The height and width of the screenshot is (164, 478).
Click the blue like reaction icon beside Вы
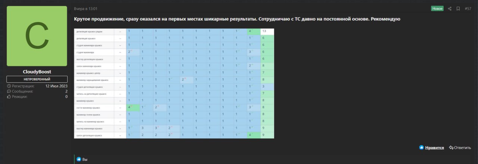point(79,159)
